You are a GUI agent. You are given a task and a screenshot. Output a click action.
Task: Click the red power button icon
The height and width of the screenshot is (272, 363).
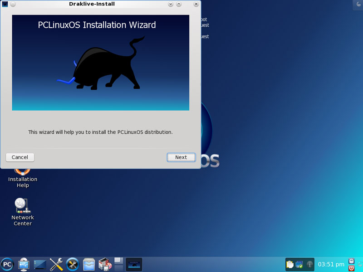pyautogui.click(x=351, y=268)
